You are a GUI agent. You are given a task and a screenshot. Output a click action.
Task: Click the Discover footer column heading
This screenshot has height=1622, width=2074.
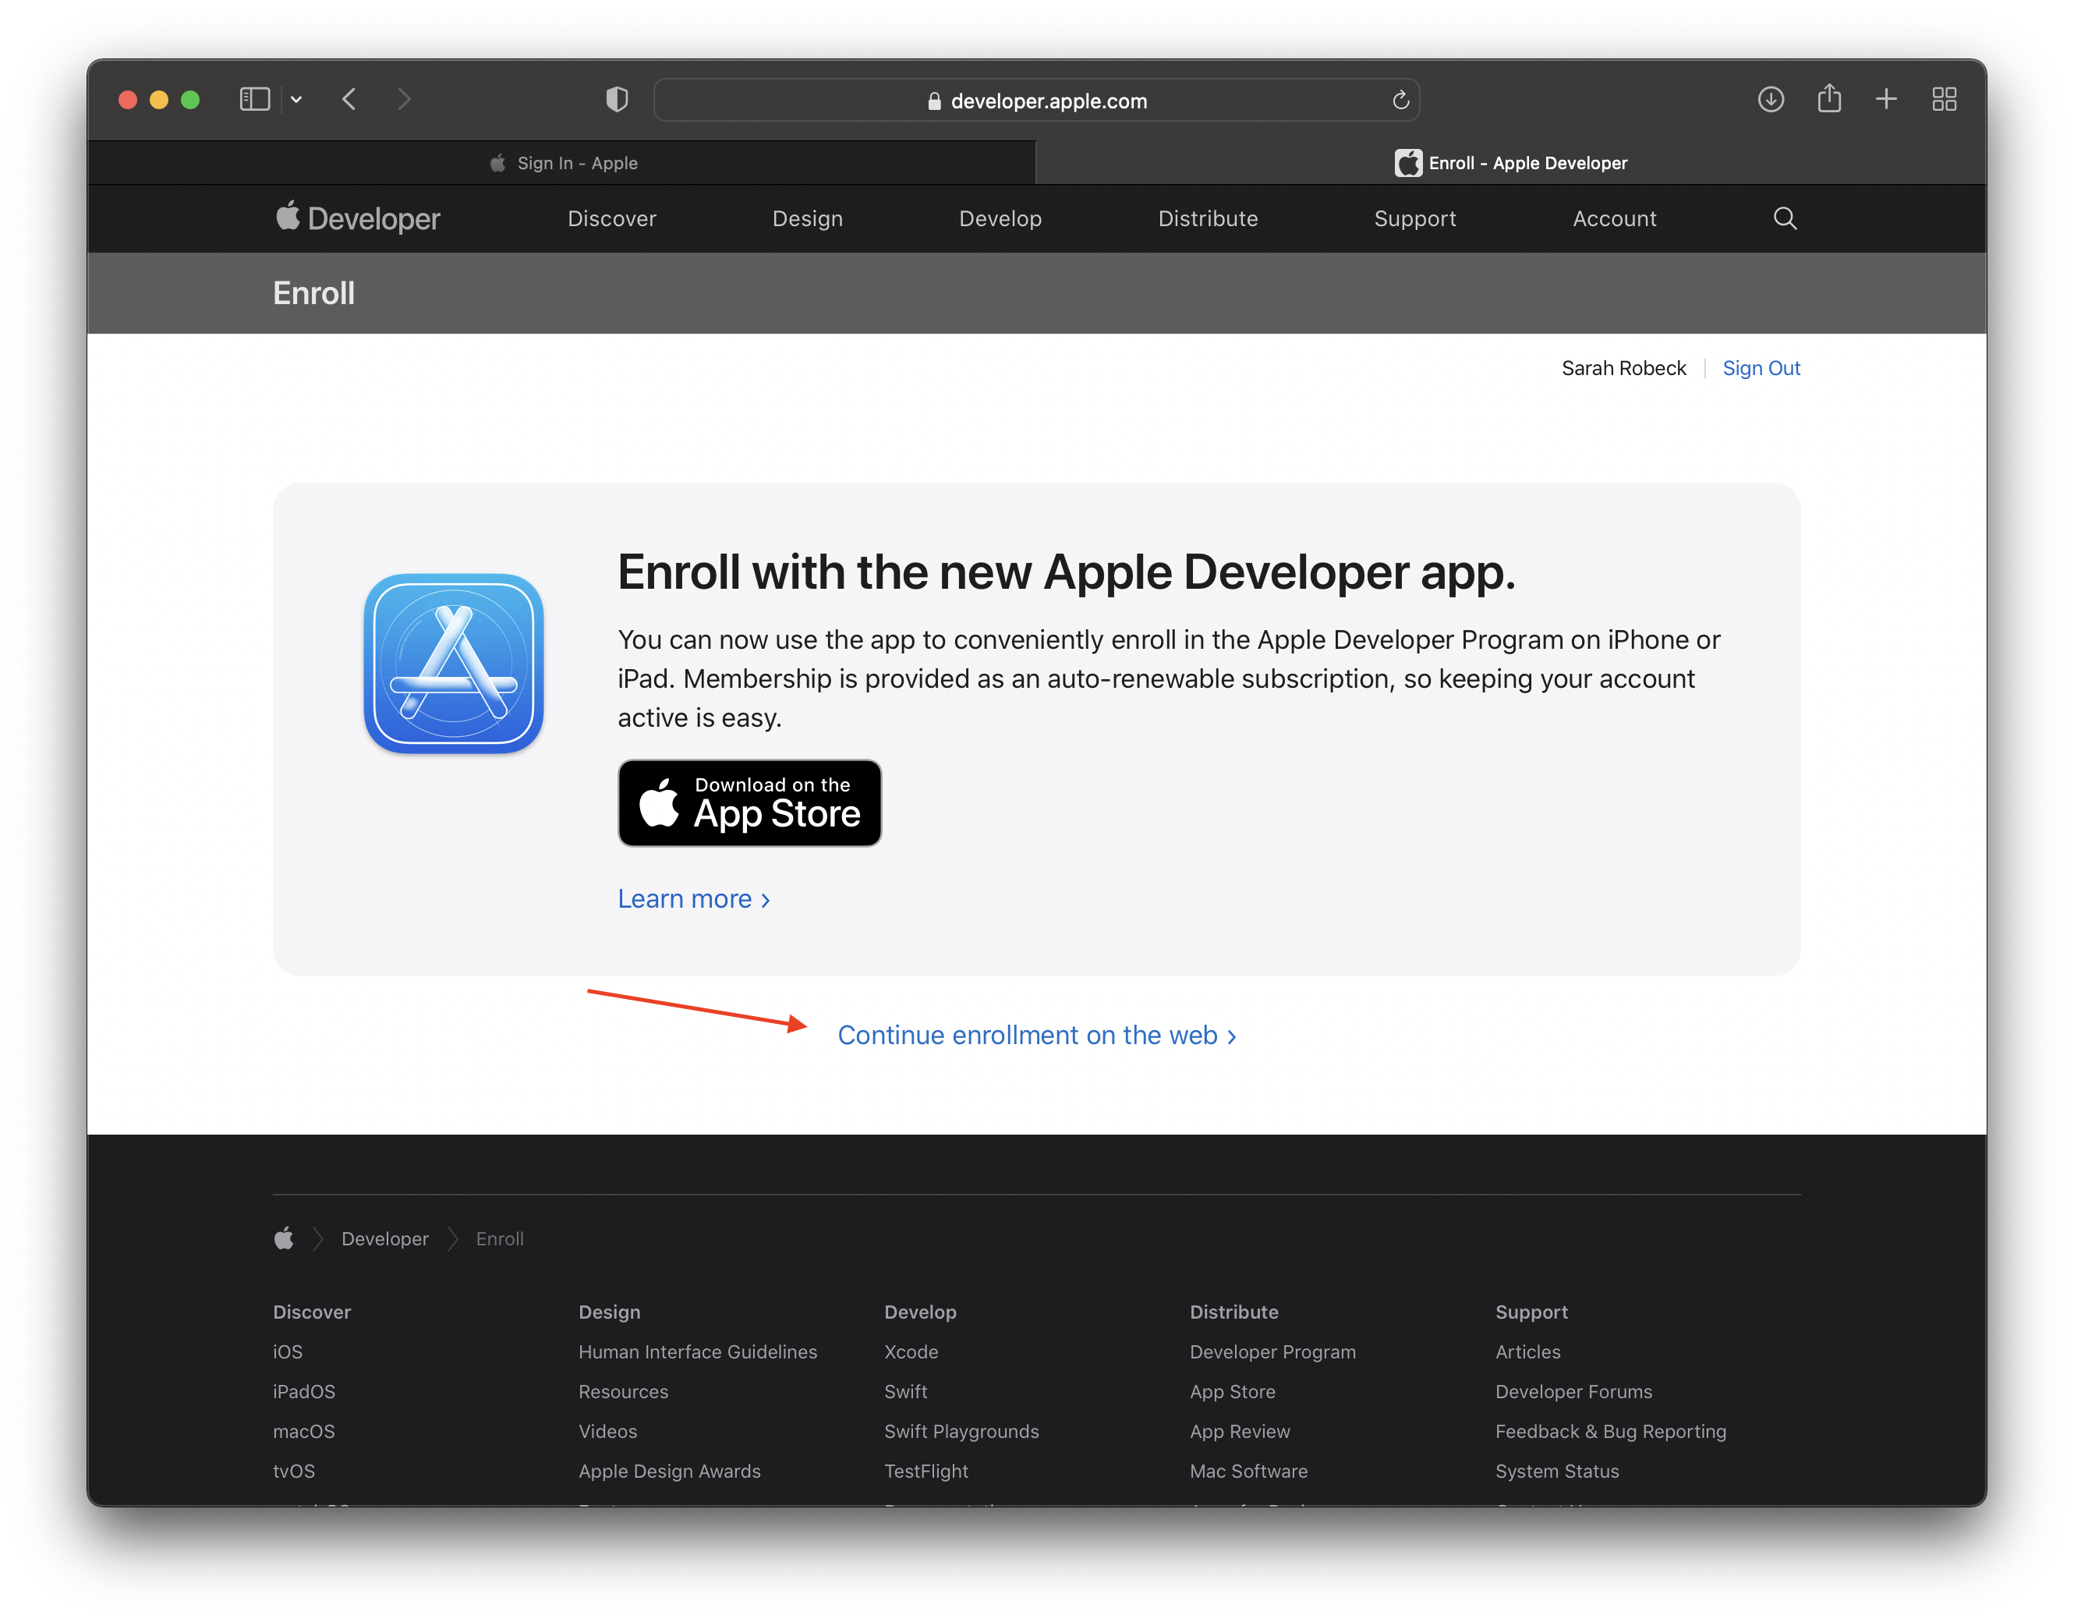tap(313, 1312)
